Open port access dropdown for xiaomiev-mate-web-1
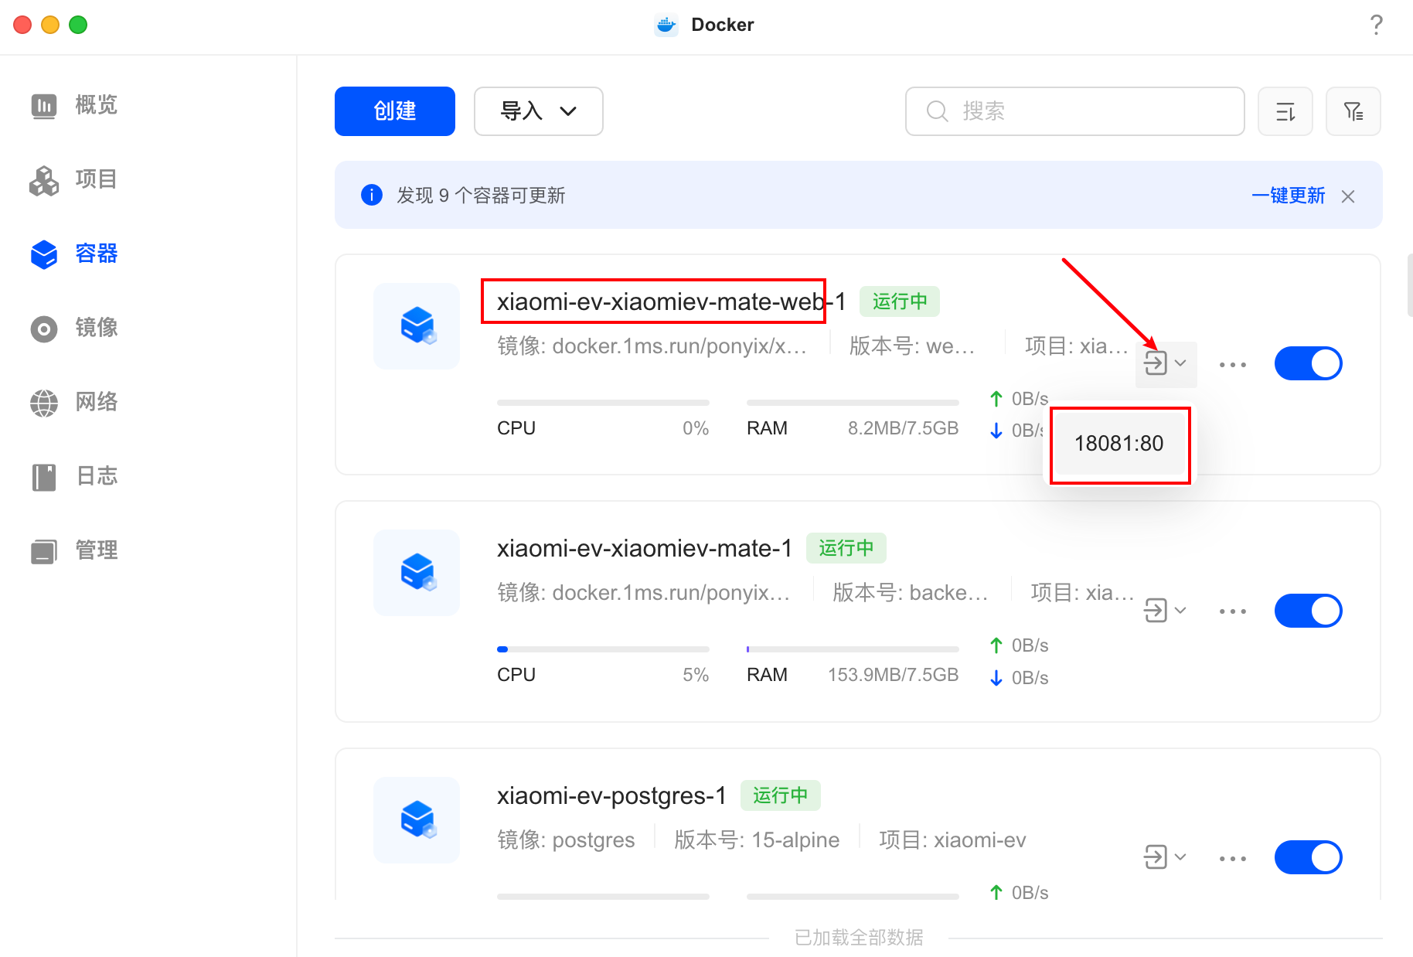Image resolution: width=1413 pixels, height=957 pixels. (x=1166, y=363)
